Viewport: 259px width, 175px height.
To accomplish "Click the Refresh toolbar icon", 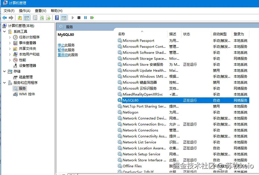I will [42, 18].
